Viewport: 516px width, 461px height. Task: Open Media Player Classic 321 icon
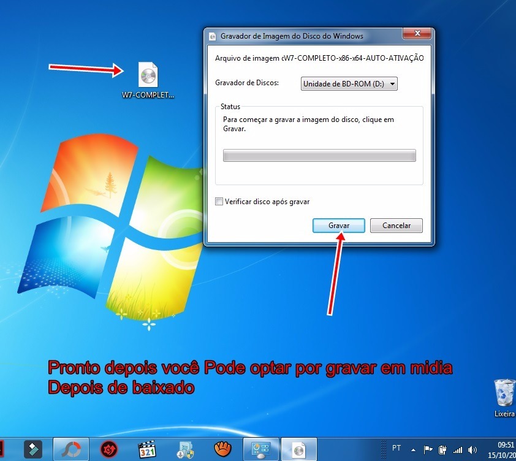coord(146,449)
